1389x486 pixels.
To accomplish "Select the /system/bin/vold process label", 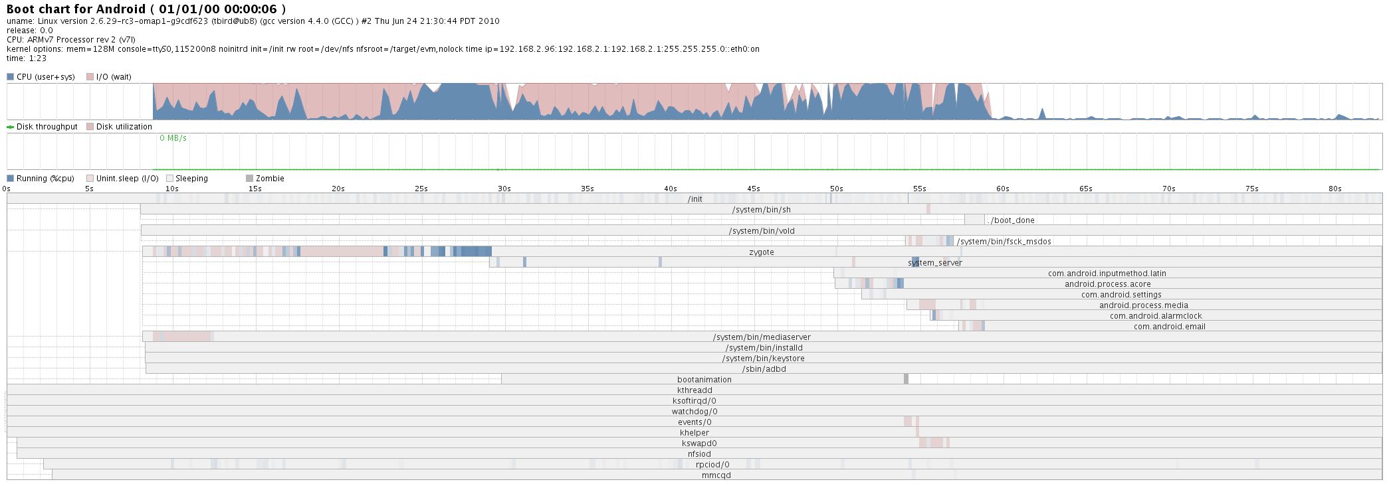I will [x=761, y=231].
